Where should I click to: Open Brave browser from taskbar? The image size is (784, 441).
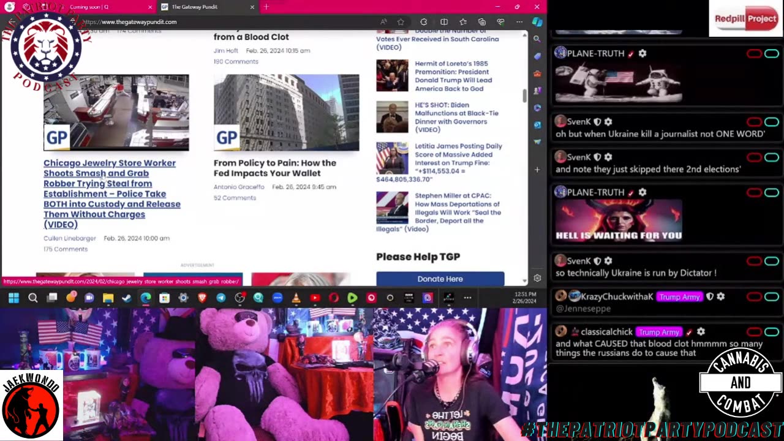(202, 298)
